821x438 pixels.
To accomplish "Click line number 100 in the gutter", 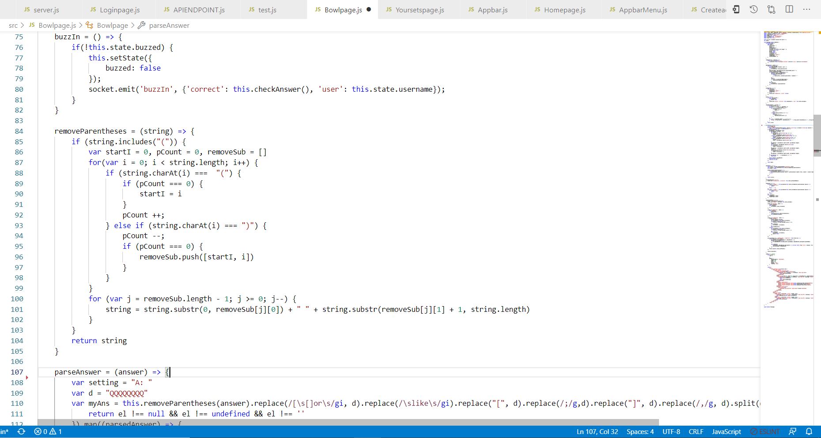I will 17,299.
